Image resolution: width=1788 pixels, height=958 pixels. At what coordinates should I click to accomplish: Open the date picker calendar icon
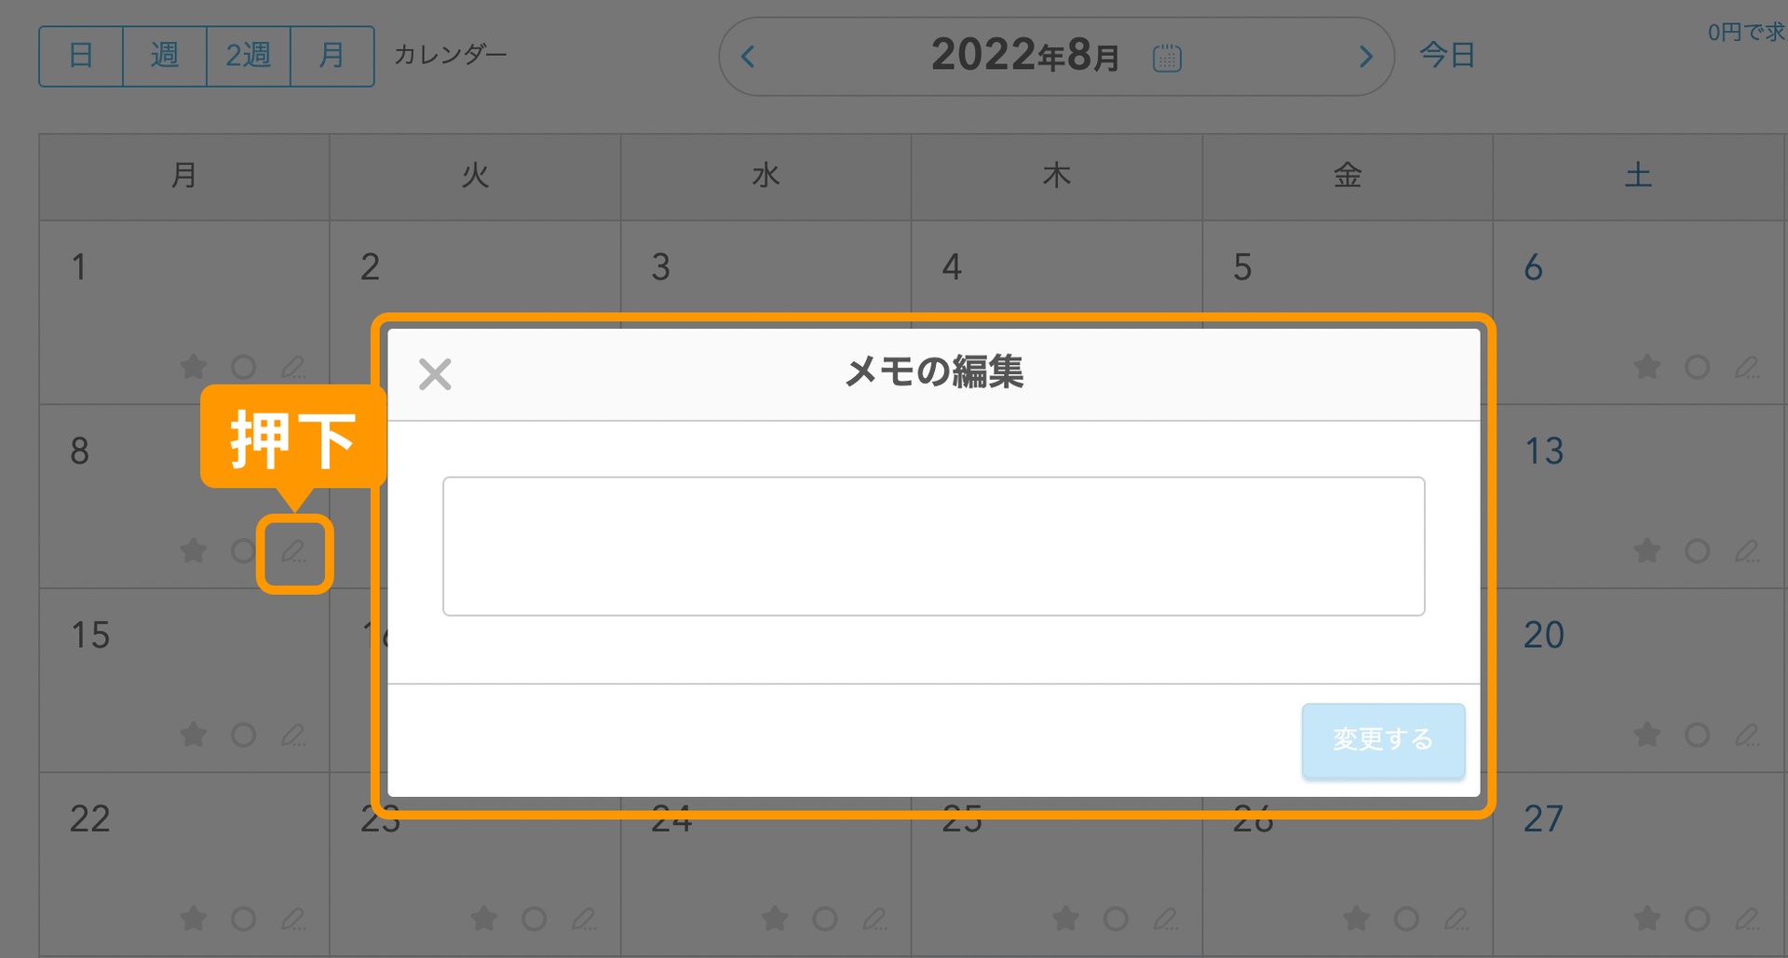pyautogui.click(x=1166, y=56)
